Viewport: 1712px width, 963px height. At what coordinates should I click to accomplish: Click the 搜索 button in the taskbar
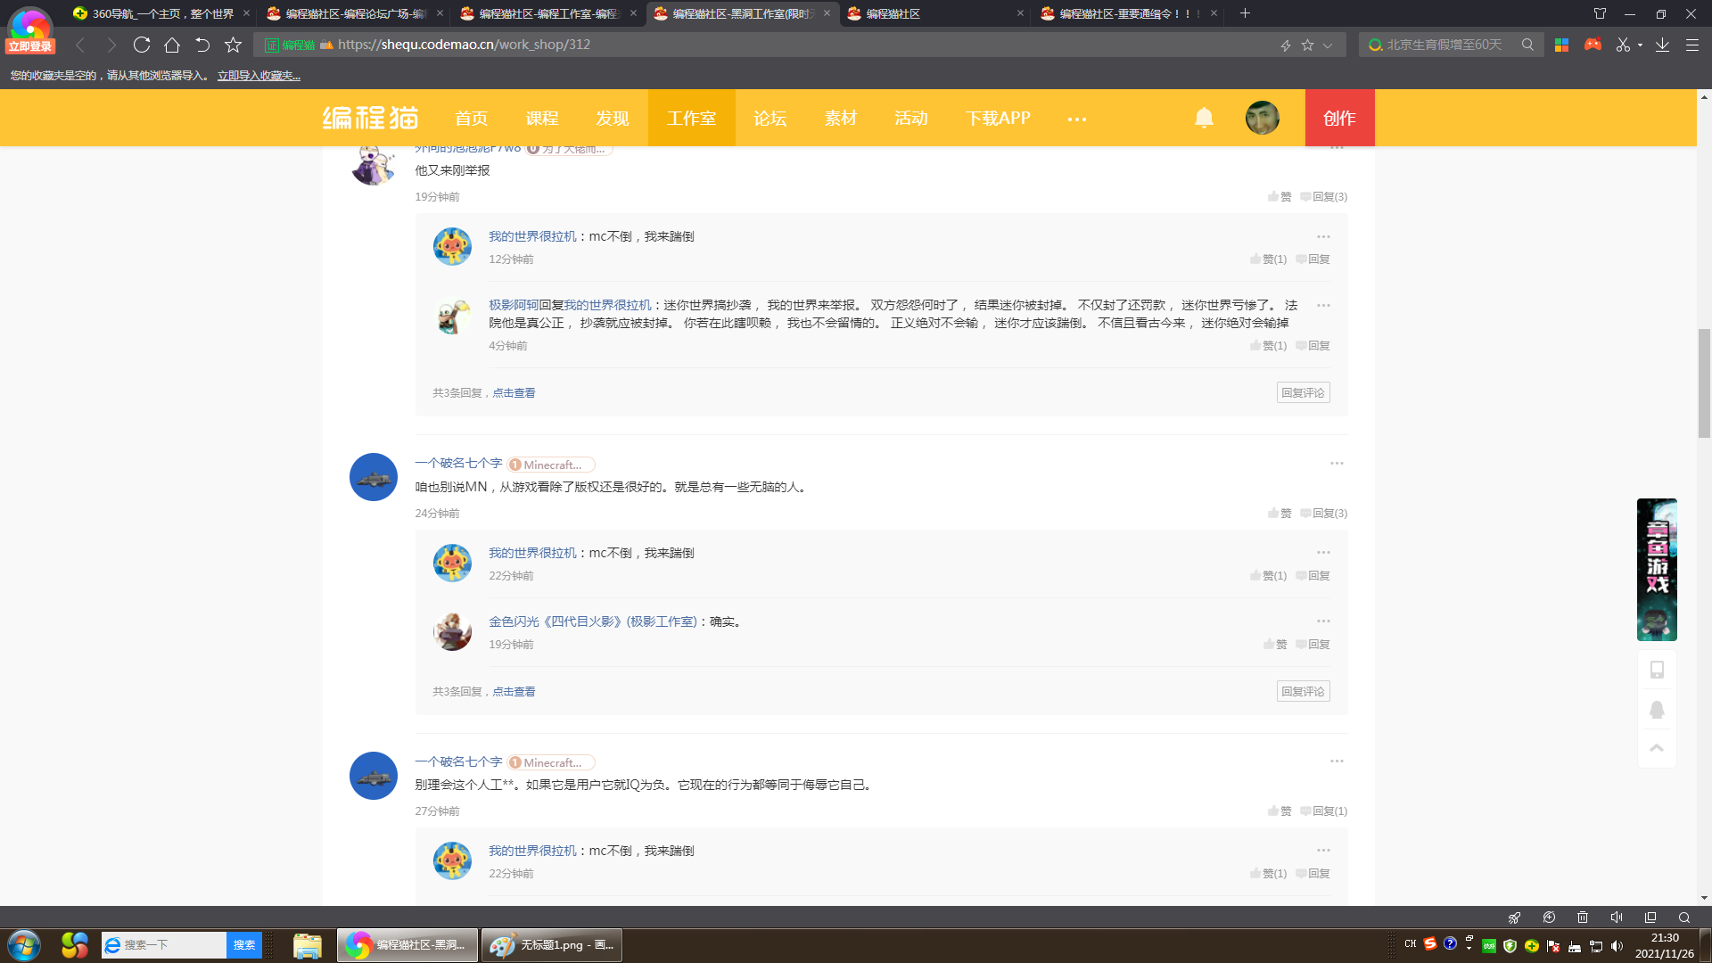tap(244, 945)
